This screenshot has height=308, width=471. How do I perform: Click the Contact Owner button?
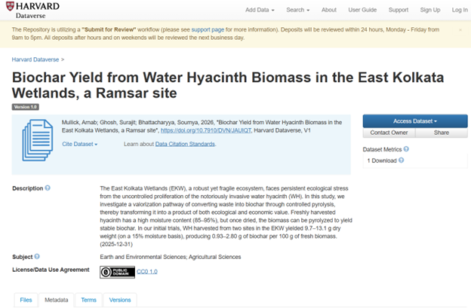click(388, 133)
